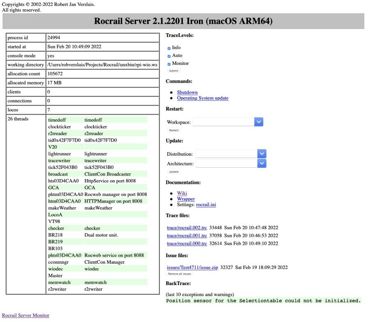Open trace file rocrail.002.trc
This screenshot has width=370, height=322.
(x=187, y=228)
